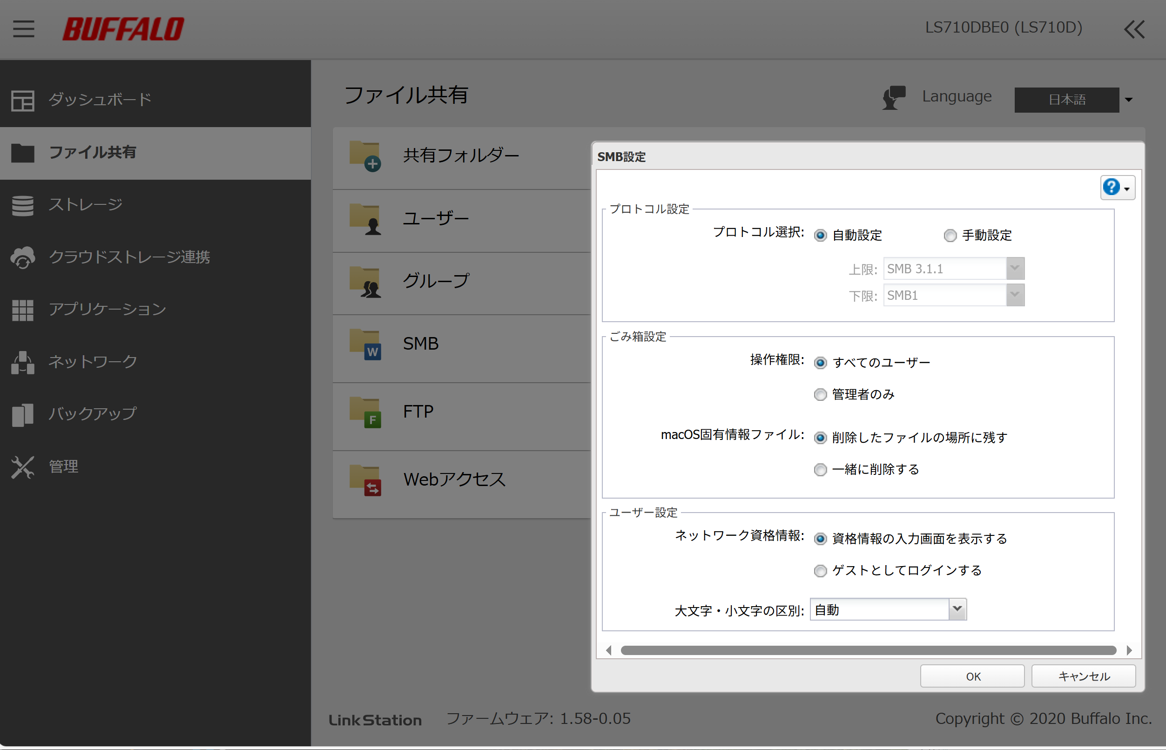Image resolution: width=1166 pixels, height=750 pixels.
Task: Choose 管理者のみ for recycle bin permission
Action: (x=820, y=394)
